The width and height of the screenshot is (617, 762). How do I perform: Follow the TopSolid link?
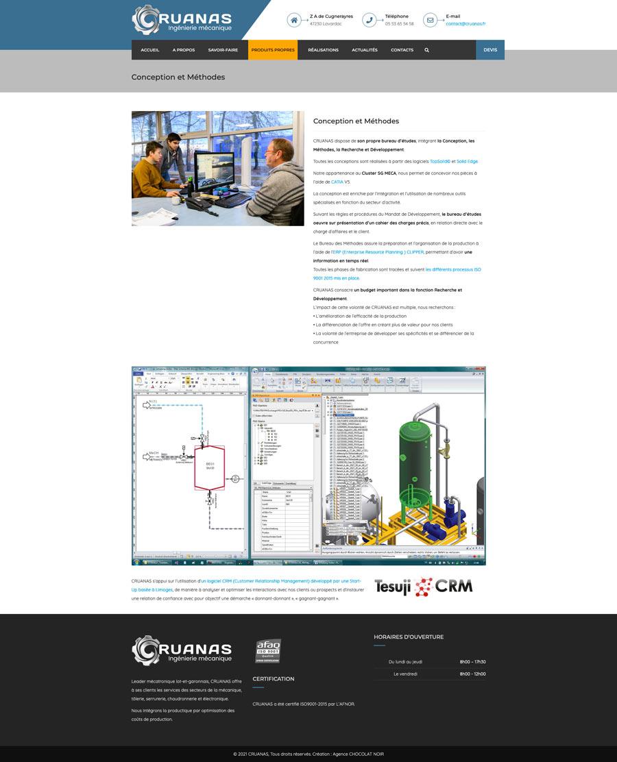440,161
